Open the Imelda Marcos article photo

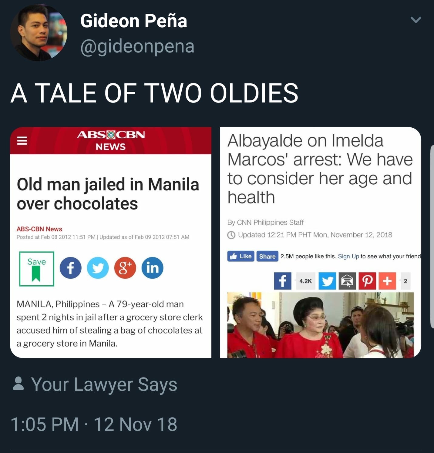[x=320, y=325]
